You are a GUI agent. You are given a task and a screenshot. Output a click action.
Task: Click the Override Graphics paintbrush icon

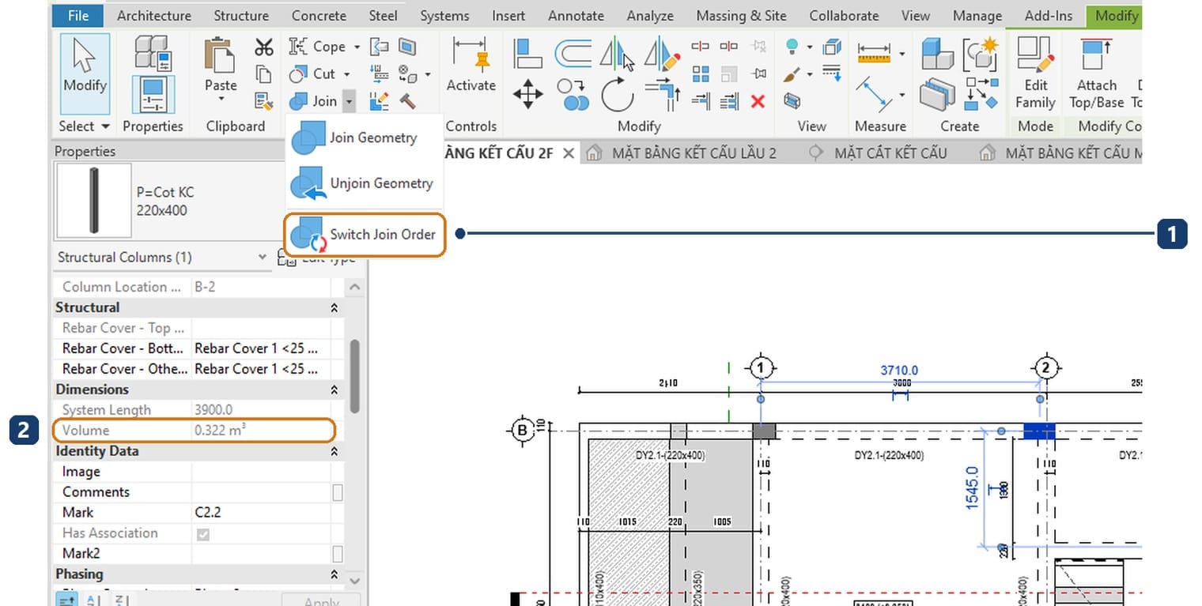(792, 73)
